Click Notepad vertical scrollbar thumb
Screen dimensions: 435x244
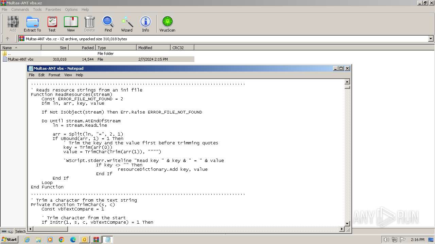[x=347, y=87]
